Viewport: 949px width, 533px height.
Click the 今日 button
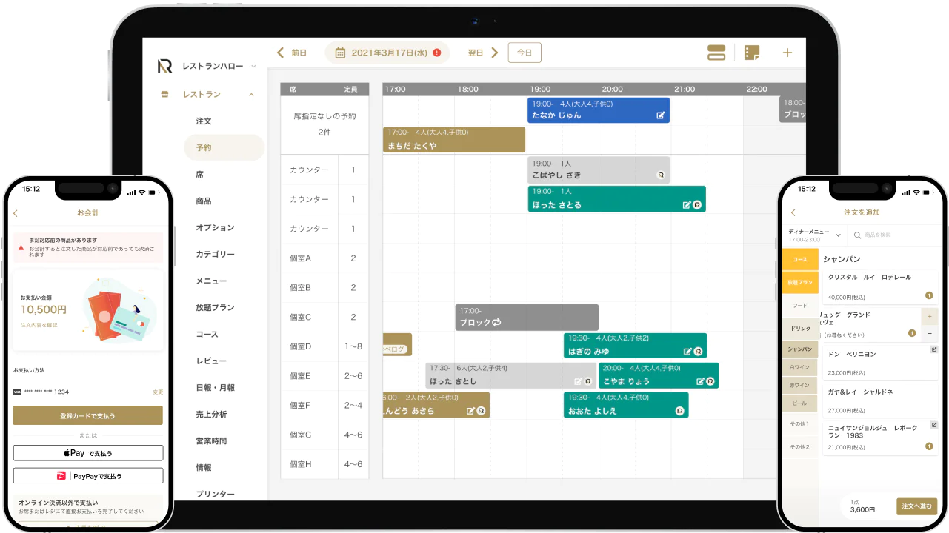(x=525, y=53)
